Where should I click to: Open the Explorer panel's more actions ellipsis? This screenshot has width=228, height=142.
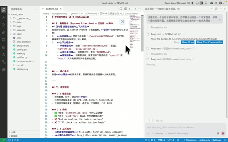coord(36,9)
